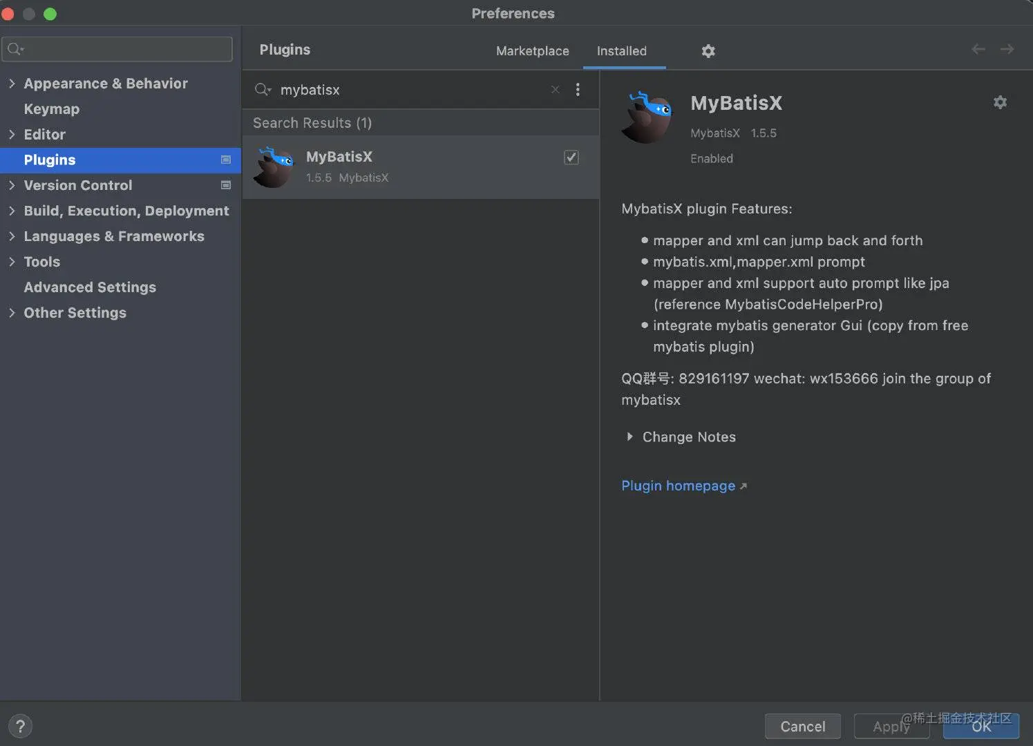Open the Plugin homepage link
Viewport: 1033px width, 746px height.
(x=678, y=486)
